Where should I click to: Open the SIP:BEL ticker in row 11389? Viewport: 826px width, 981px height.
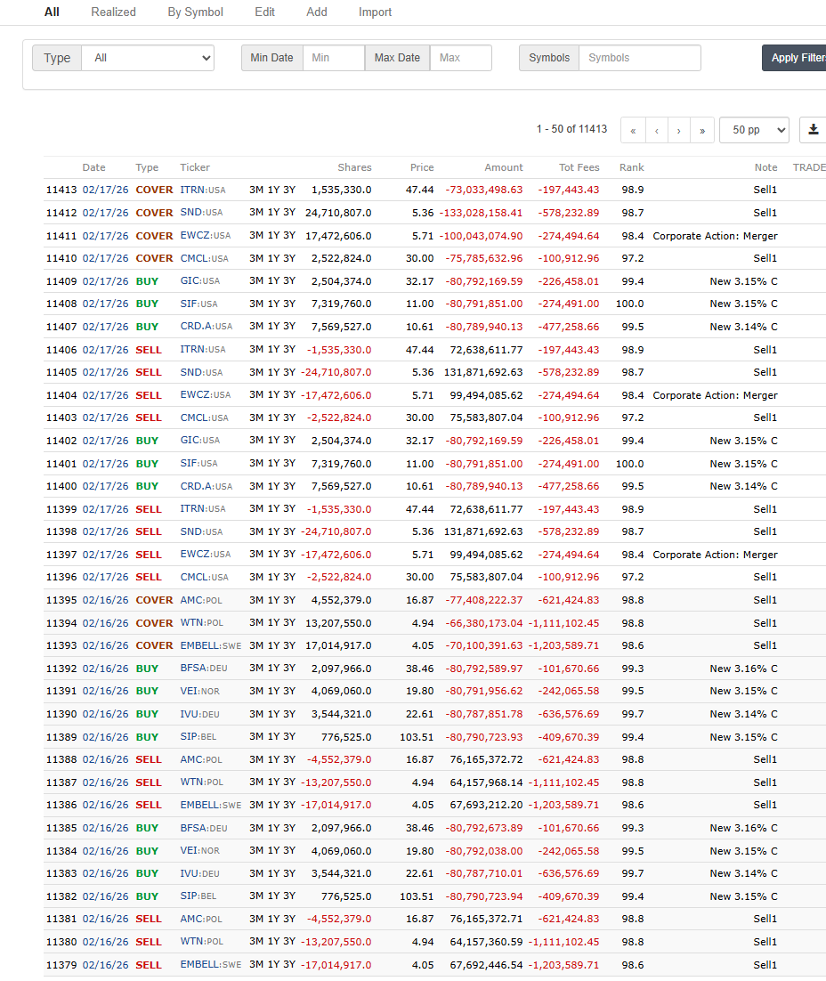point(198,737)
